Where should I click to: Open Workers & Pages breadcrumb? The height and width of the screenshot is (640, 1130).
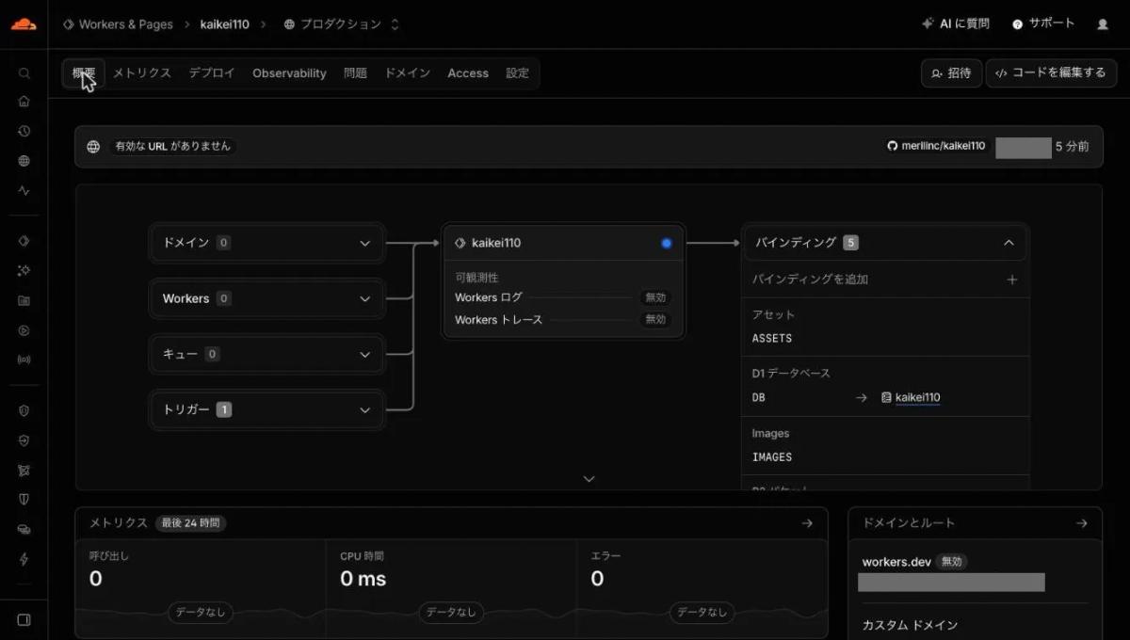[x=118, y=24]
